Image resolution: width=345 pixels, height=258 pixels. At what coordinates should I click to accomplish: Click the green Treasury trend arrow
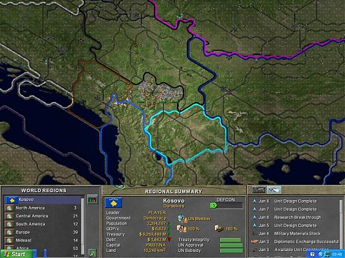coord(169,234)
